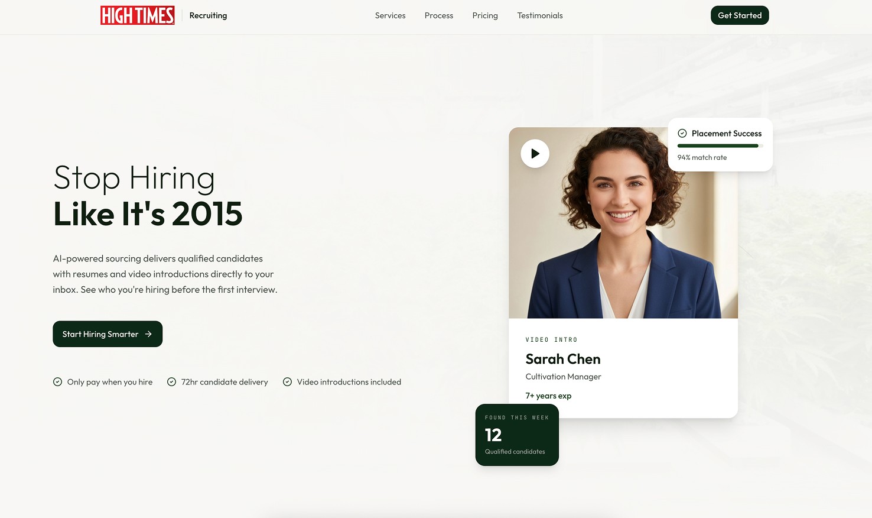The image size is (872, 518).
Task: Click the Video introductions included text
Action: click(x=349, y=382)
